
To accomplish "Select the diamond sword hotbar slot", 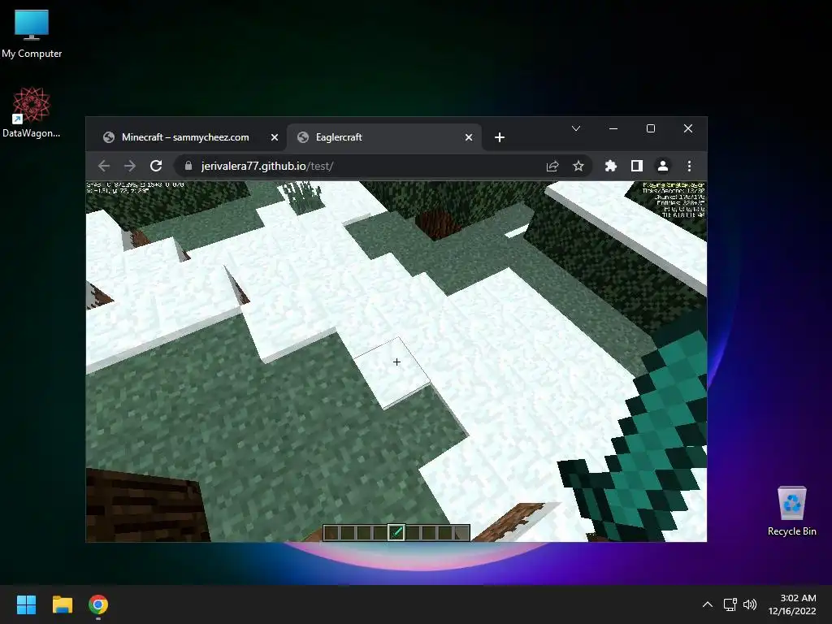I will pos(396,532).
